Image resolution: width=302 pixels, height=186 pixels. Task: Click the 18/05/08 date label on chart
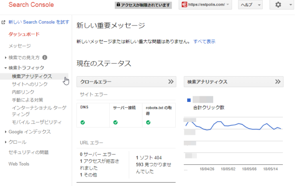tap(249, 169)
